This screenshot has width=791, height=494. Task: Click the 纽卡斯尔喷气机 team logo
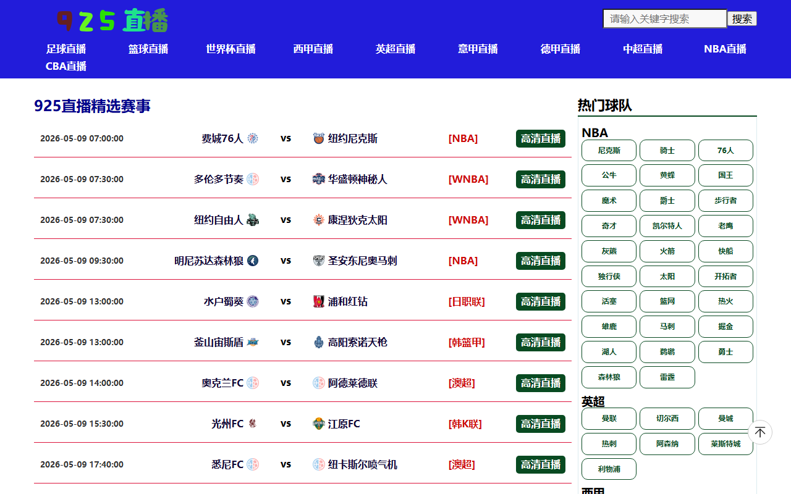[319, 464]
